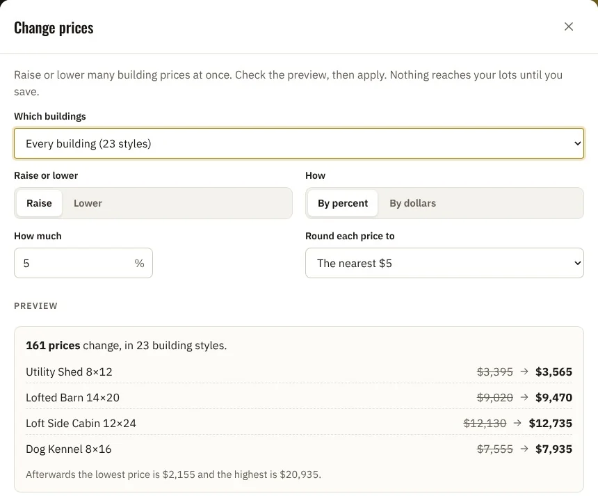Click the old price $12,130

coord(485,423)
